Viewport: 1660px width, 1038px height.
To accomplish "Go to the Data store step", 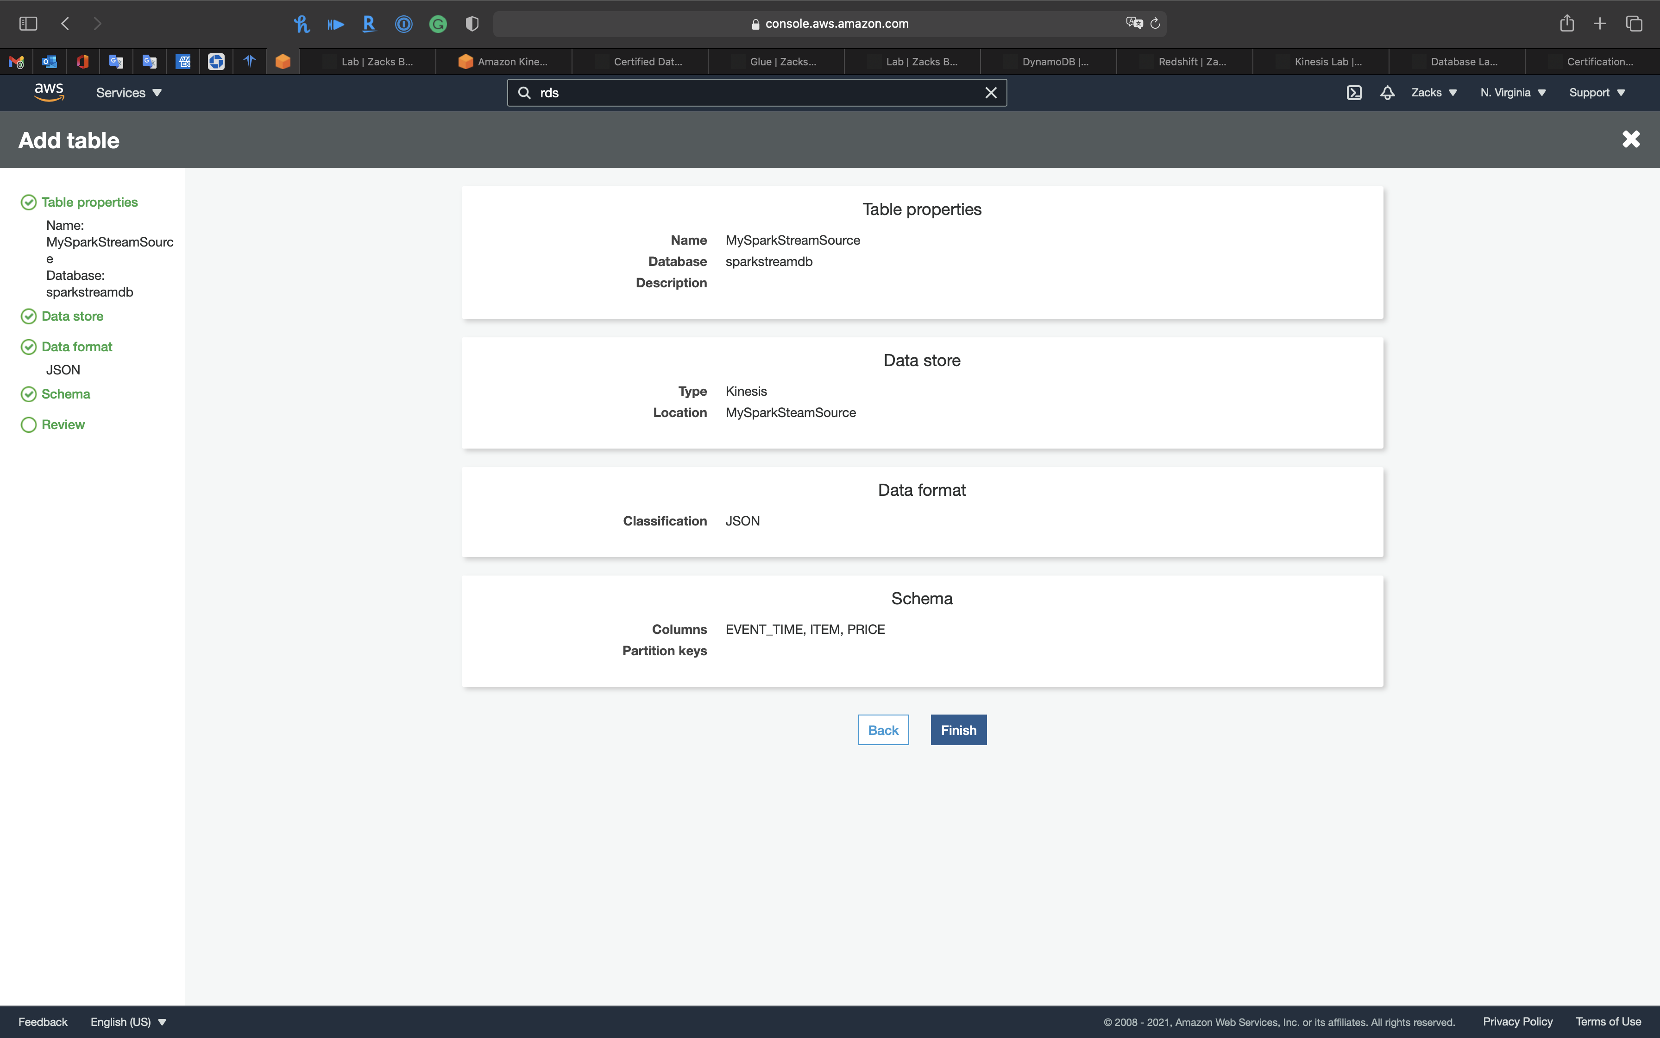I will click(72, 316).
